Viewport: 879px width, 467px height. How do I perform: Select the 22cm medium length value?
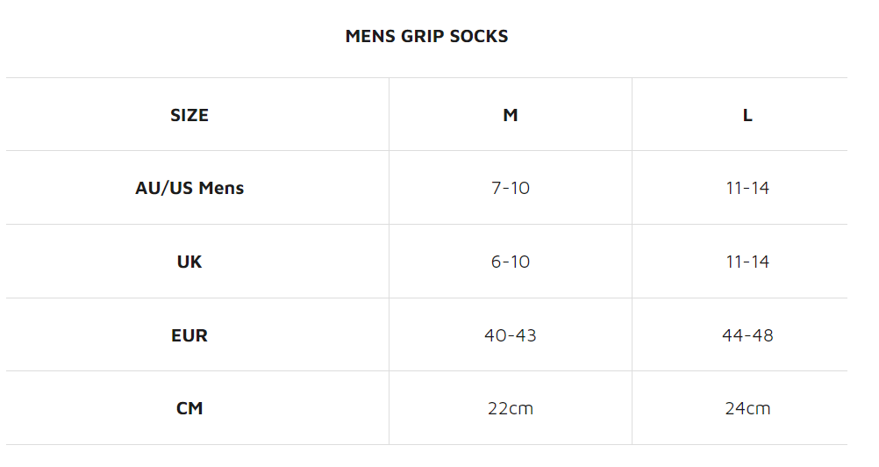[x=511, y=408]
